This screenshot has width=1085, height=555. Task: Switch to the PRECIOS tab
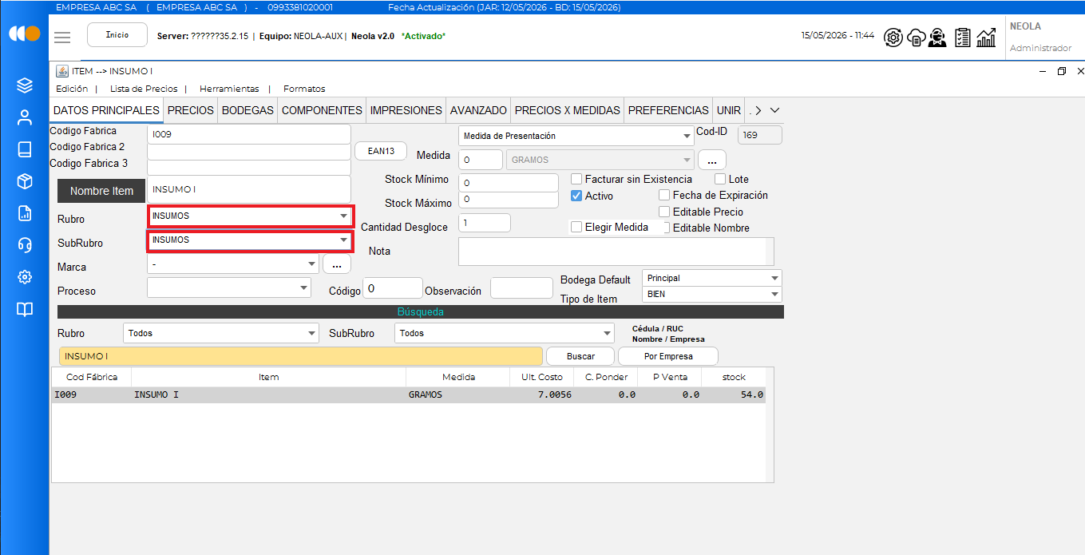point(191,110)
